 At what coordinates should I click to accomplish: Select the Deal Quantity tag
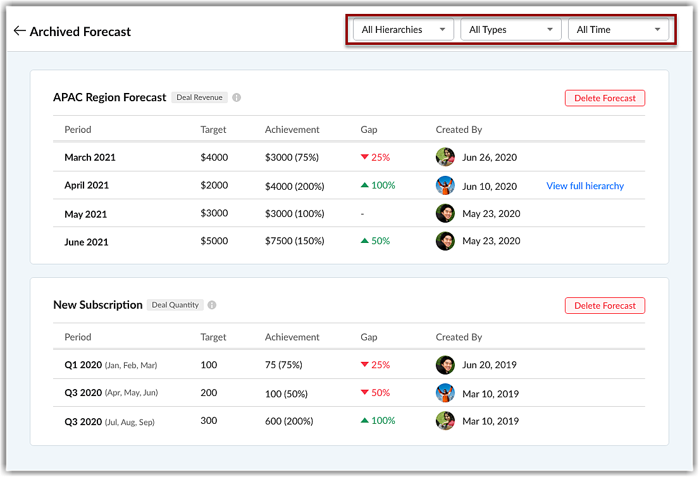(175, 305)
